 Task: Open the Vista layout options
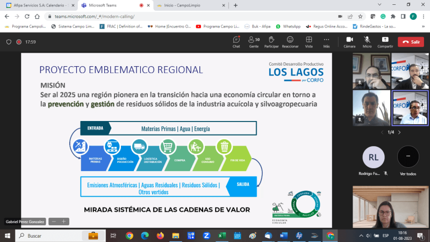(309, 41)
